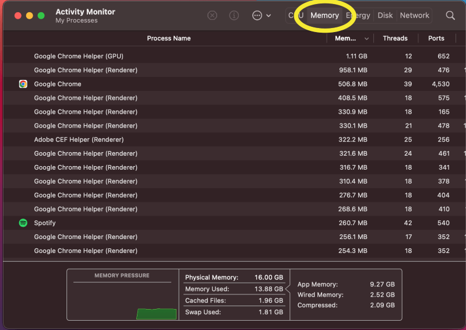Click the 39 threads value

pos(408,84)
